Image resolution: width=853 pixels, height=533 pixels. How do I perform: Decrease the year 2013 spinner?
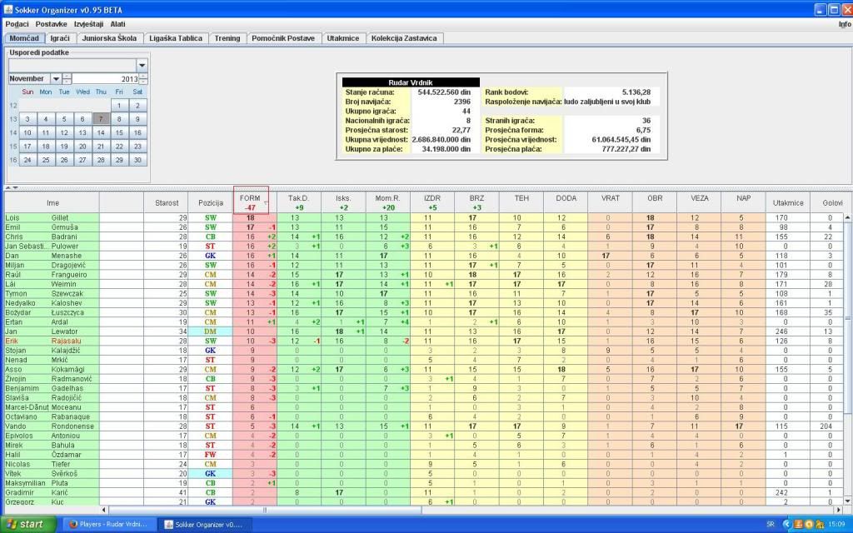143,82
